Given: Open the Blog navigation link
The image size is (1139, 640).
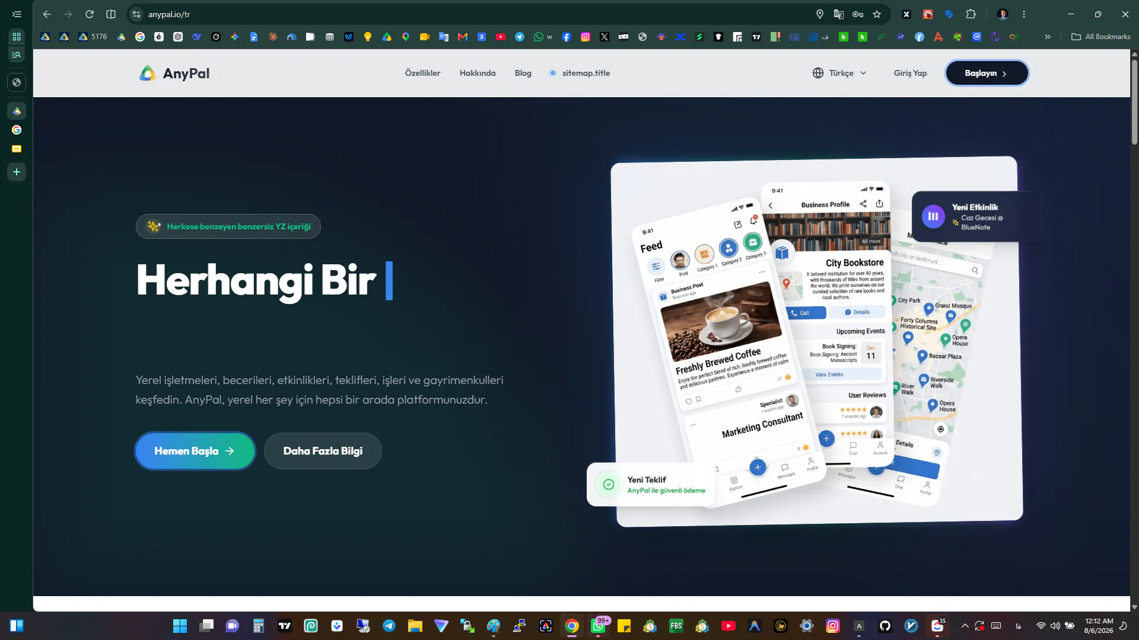Looking at the screenshot, I should [x=523, y=73].
